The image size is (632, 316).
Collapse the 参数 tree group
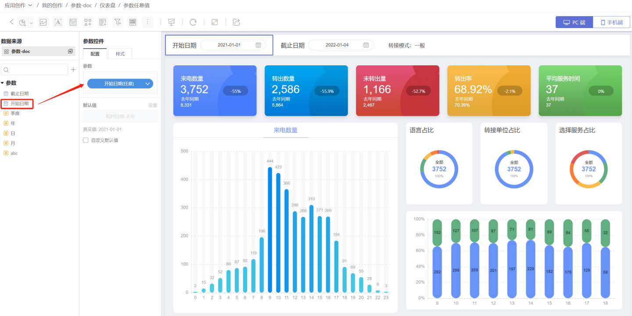click(3, 83)
